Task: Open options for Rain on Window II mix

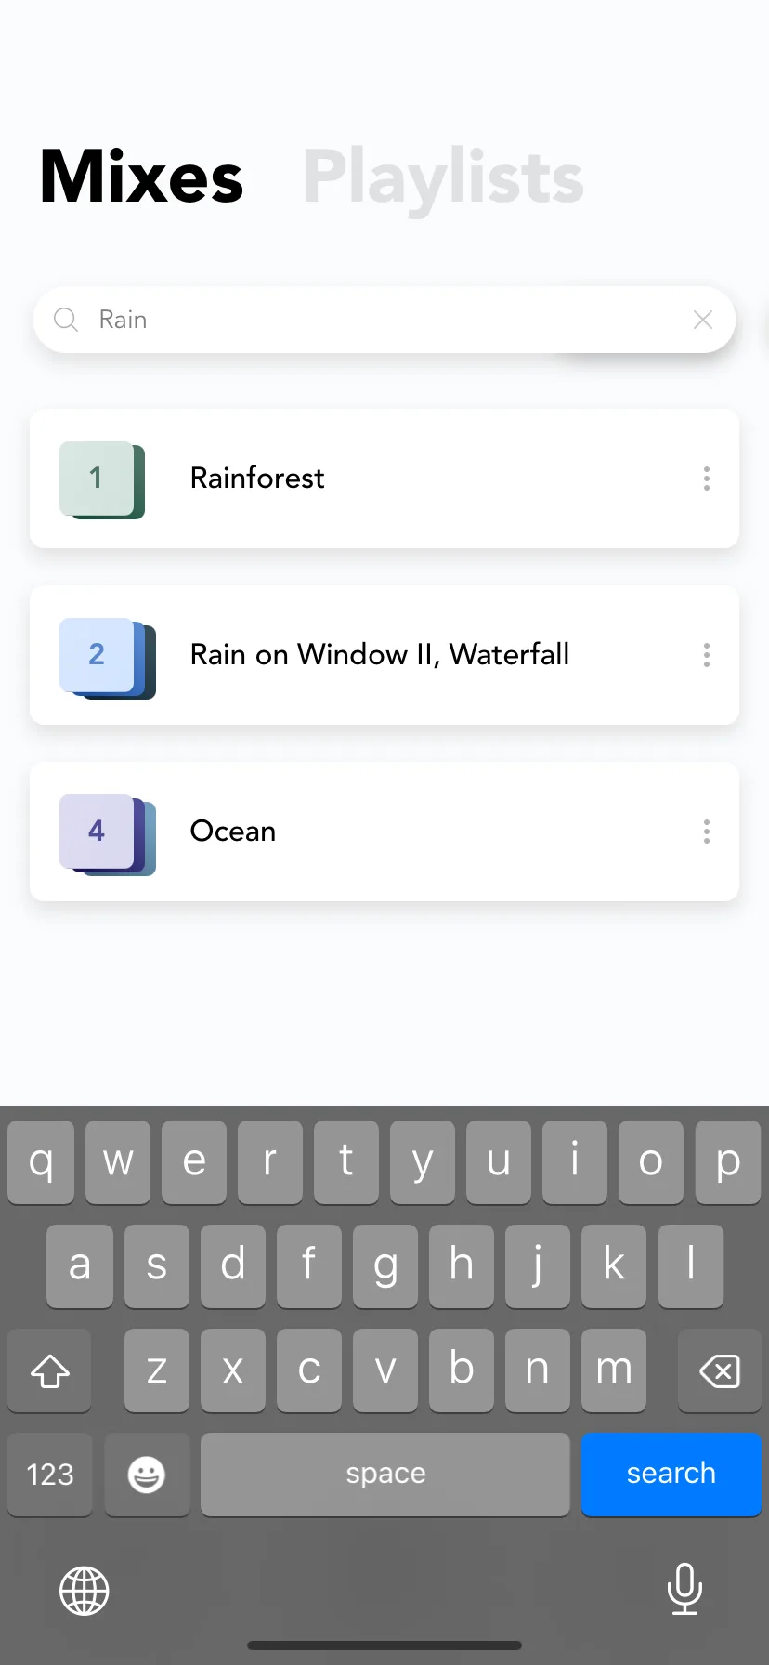Action: pos(707,655)
